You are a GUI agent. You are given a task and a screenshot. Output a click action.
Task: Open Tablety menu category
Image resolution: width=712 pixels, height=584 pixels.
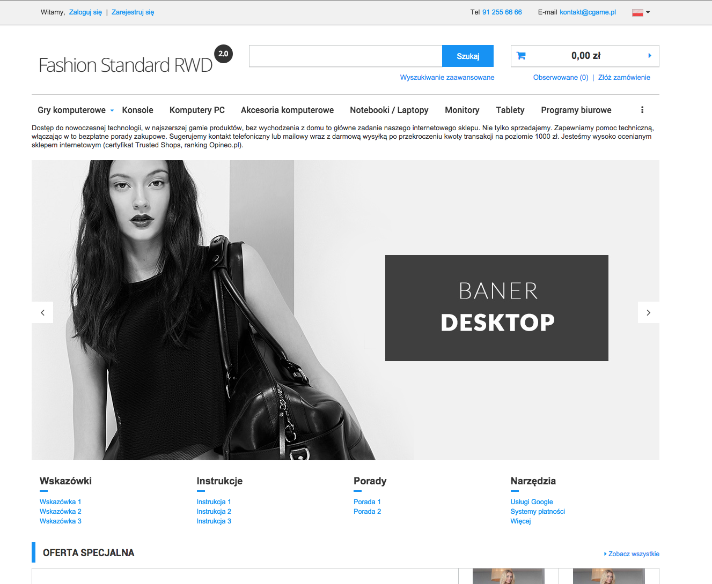tap(510, 110)
